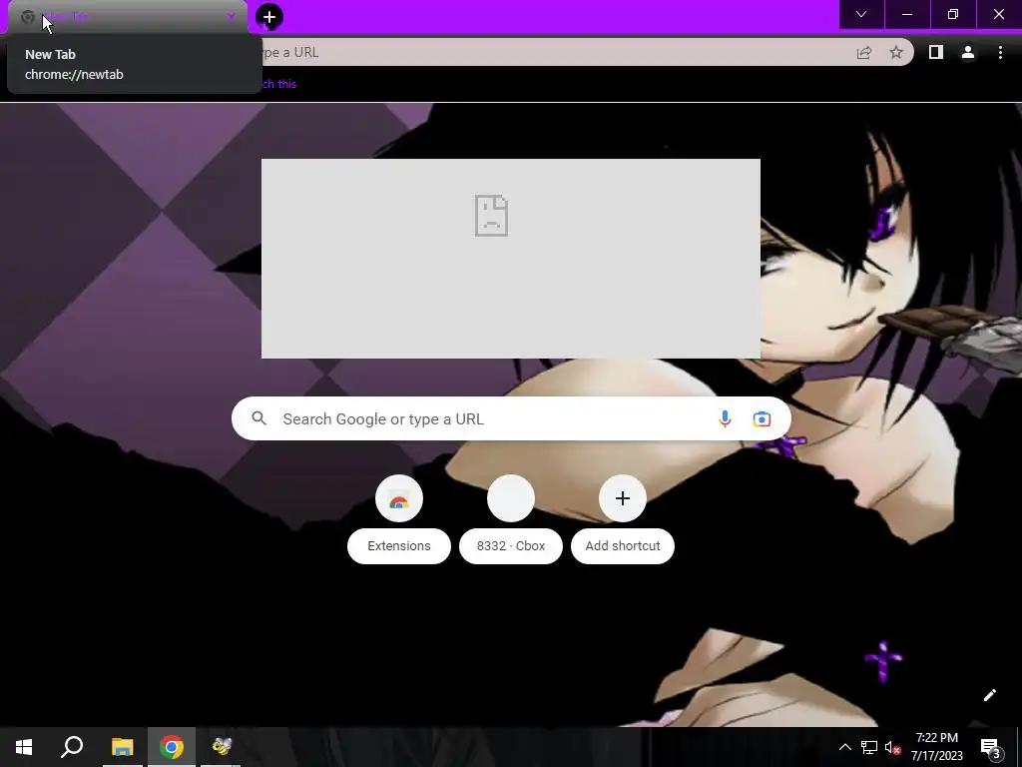Image resolution: width=1022 pixels, height=767 pixels.
Task: Click the Search Google or type a URL box
Action: pos(511,418)
